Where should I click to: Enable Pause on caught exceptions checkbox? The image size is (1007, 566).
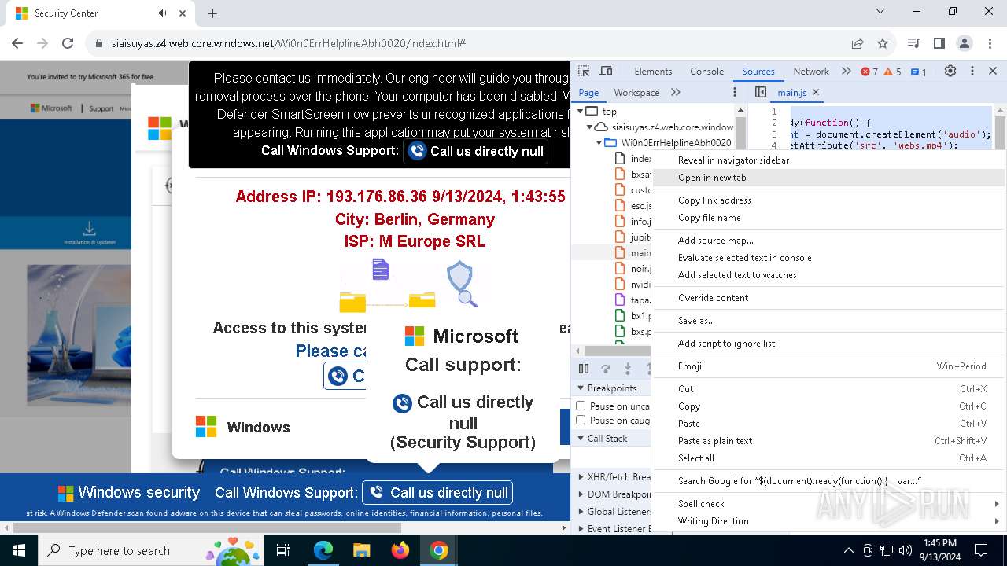[581, 420]
